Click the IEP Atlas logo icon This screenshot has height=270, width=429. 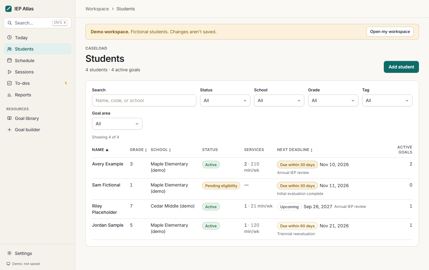coord(8,9)
